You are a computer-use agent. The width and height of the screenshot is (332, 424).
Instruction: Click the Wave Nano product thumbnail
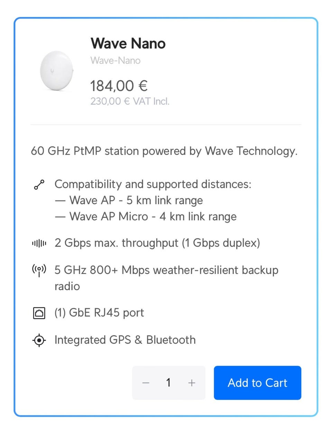[x=57, y=71]
